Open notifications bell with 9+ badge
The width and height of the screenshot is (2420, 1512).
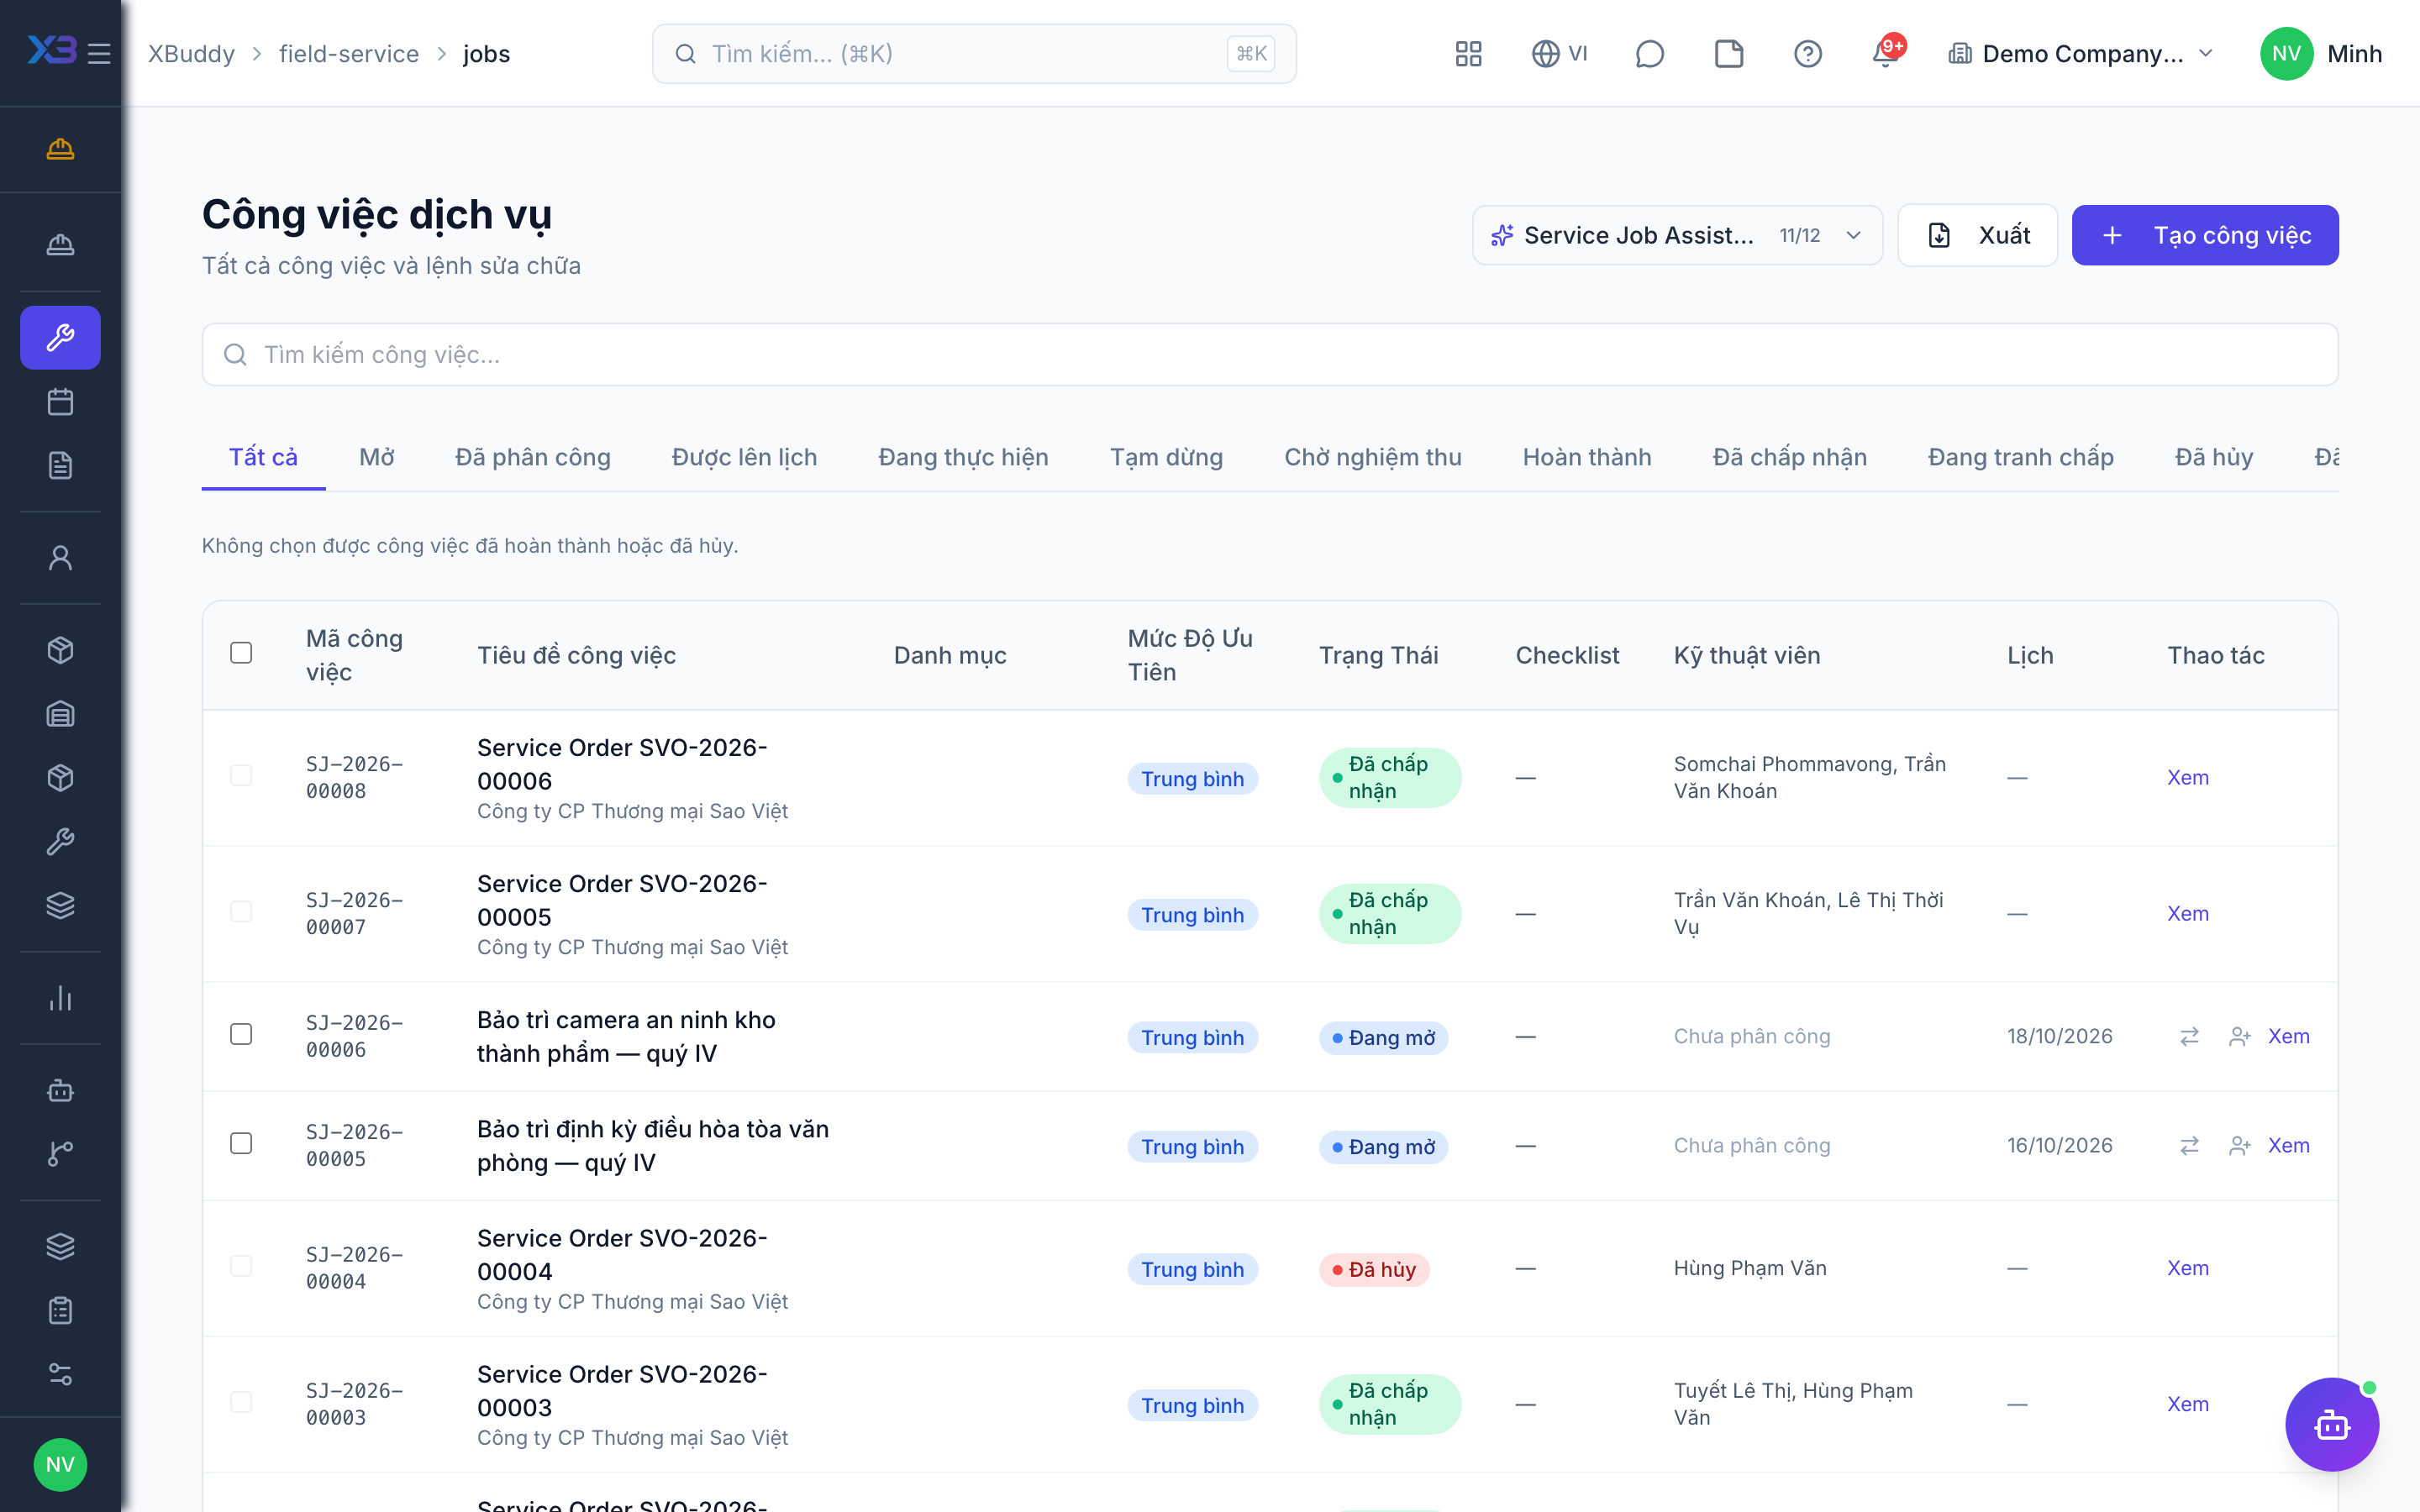1887,53
